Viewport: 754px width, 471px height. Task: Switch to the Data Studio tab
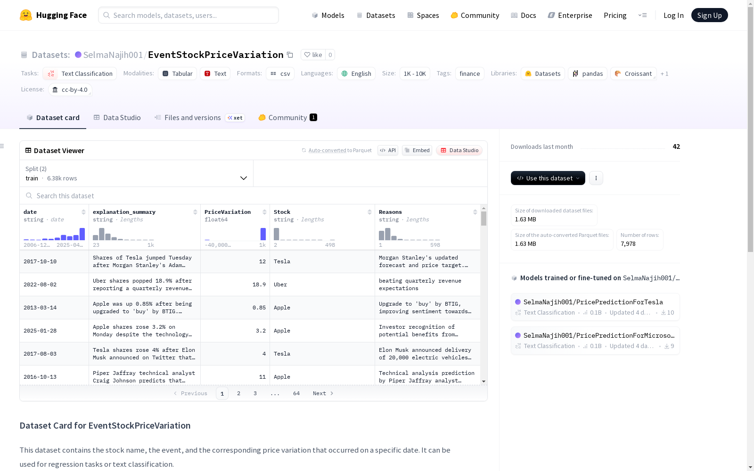117,118
